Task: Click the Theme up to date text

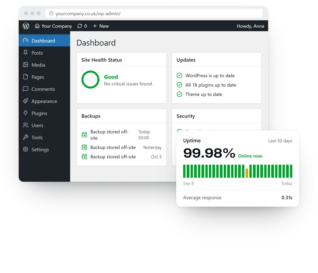Action: (x=203, y=94)
